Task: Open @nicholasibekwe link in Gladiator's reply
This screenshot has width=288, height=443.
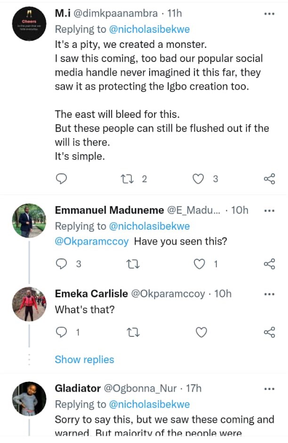Action: click(149, 404)
